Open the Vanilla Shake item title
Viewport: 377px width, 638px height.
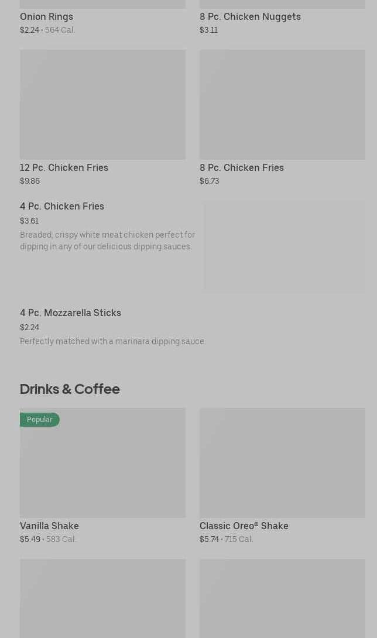[x=49, y=526]
